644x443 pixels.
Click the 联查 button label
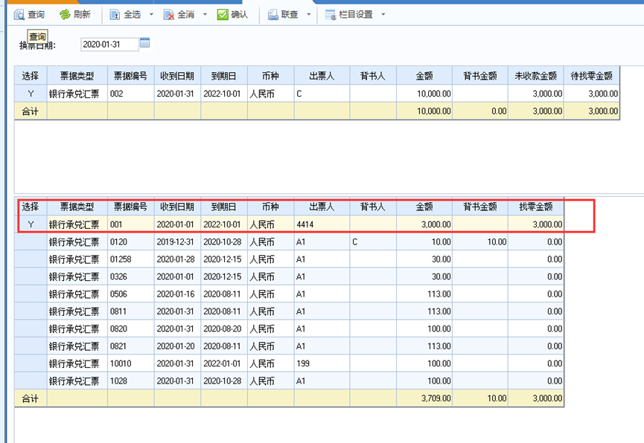(290, 15)
